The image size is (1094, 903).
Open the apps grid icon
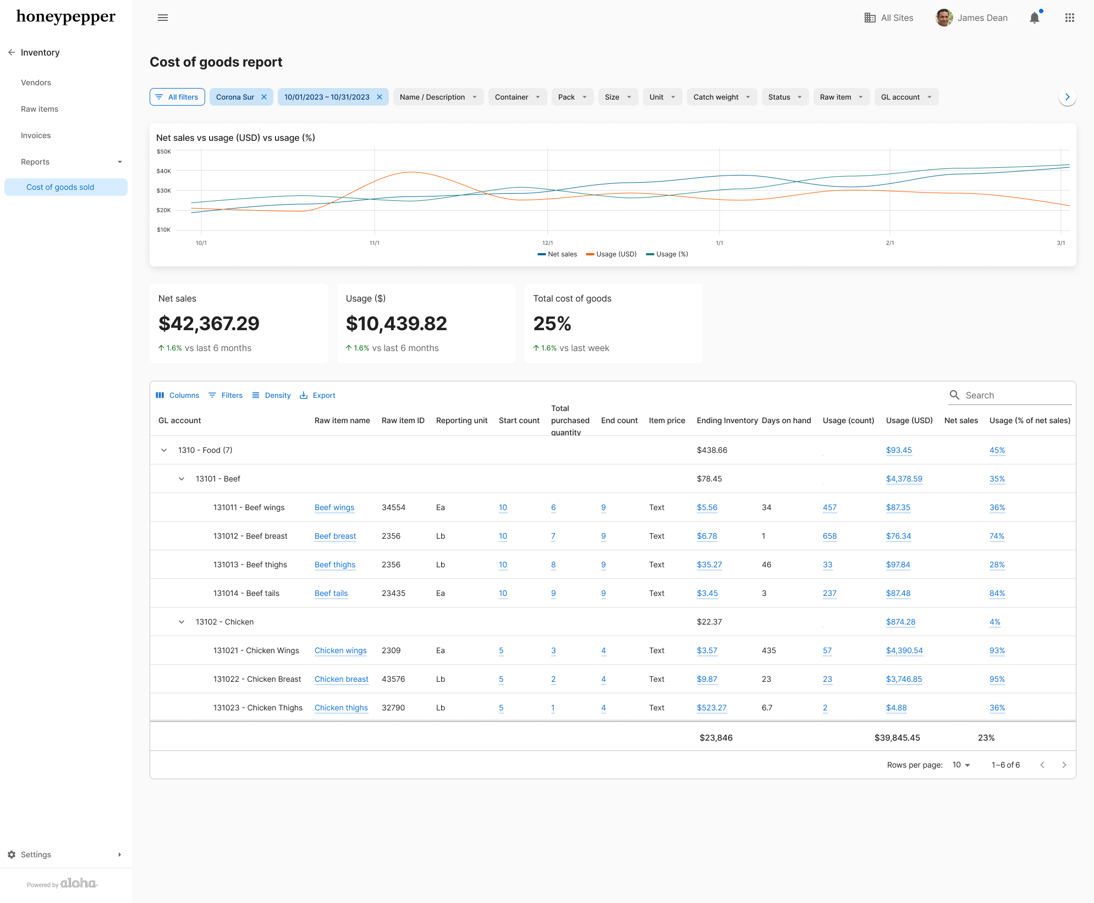(x=1069, y=18)
